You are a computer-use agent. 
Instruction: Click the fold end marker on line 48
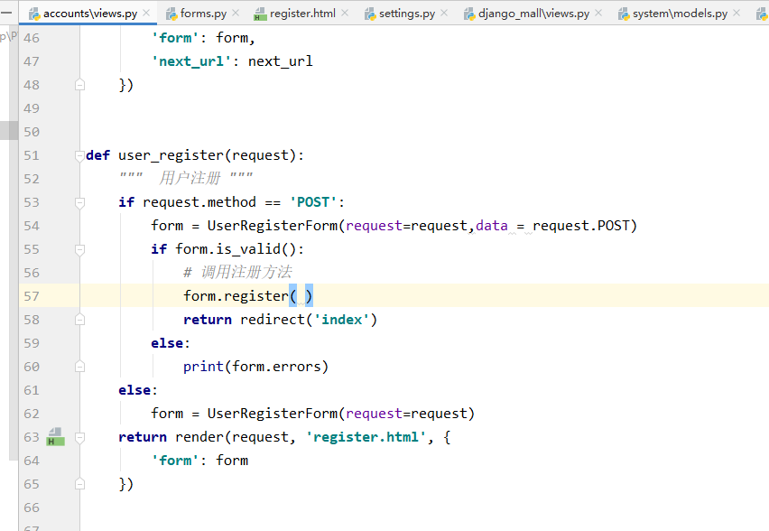point(80,85)
